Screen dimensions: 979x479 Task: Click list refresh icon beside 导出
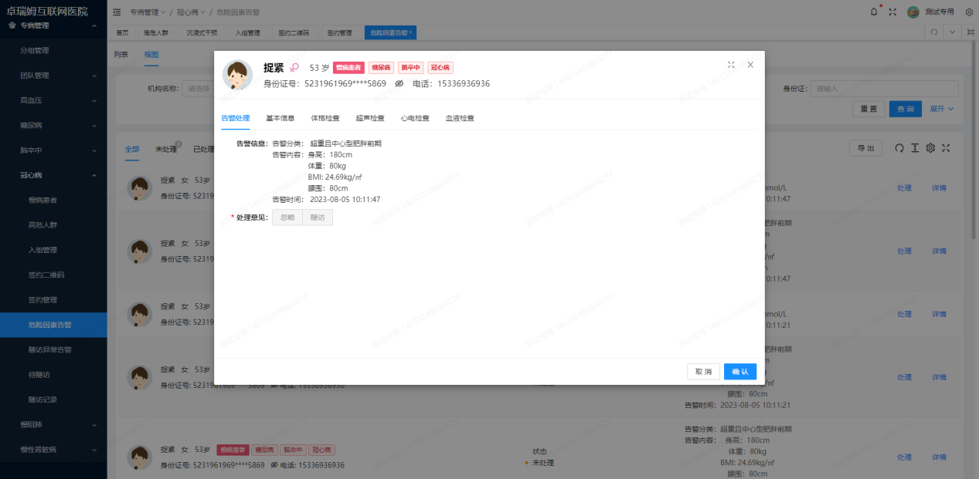[x=899, y=148]
